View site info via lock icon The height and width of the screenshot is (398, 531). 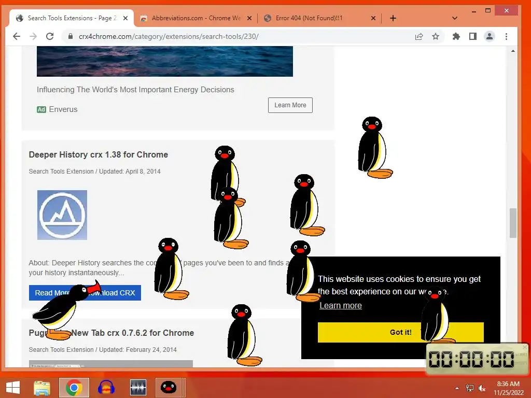coord(71,36)
